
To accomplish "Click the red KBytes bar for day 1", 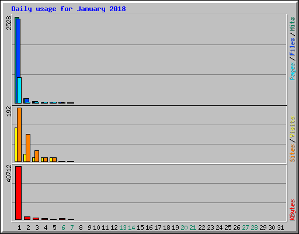I will 19,193.
